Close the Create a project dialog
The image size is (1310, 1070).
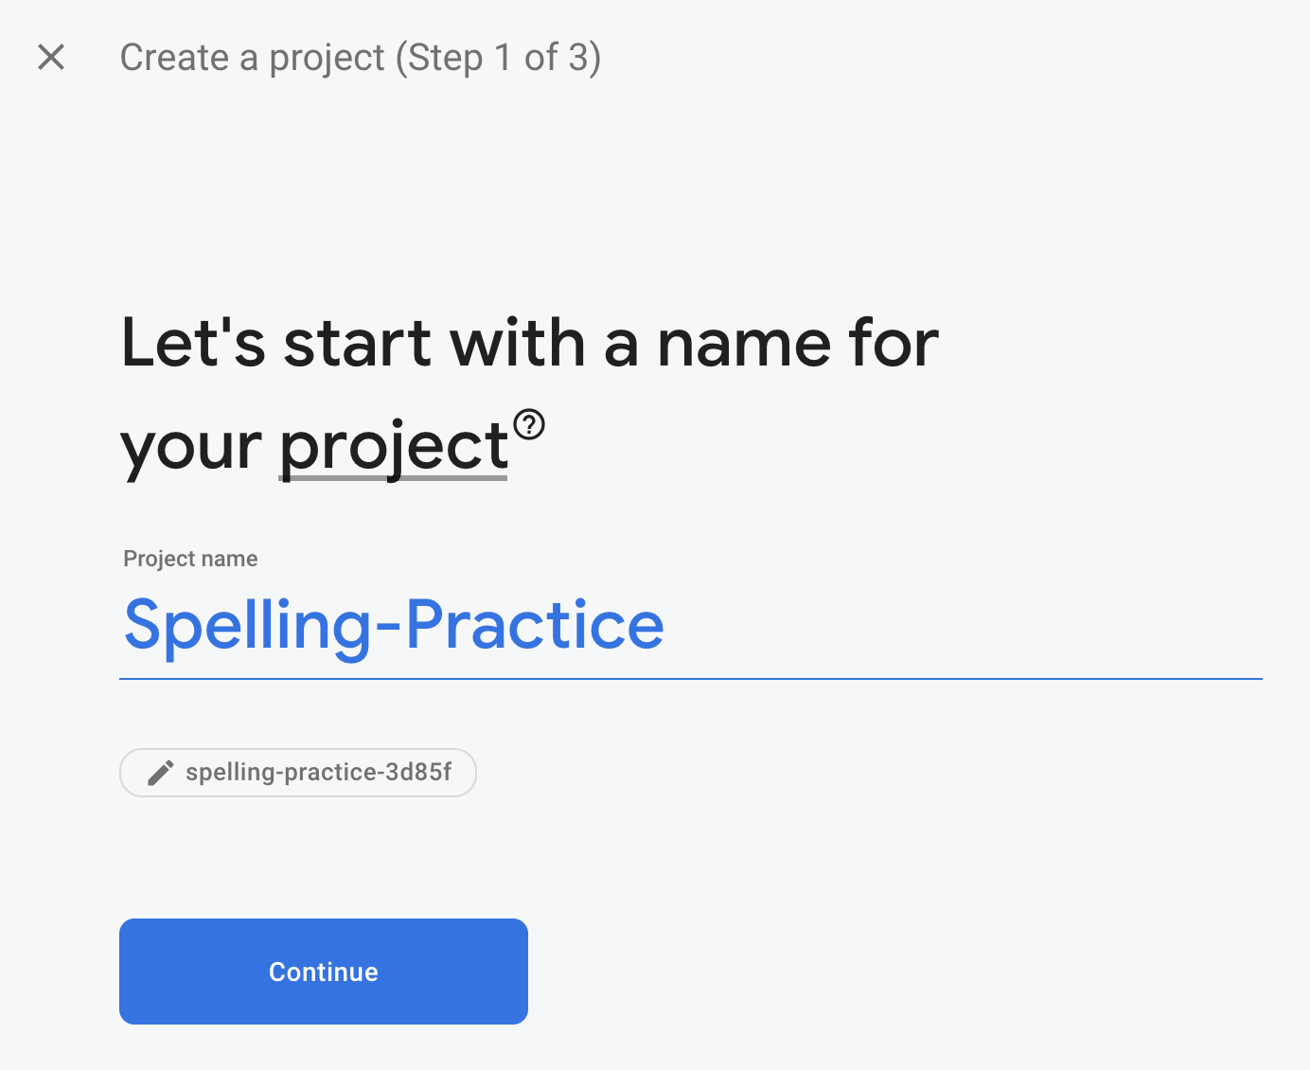coord(51,57)
